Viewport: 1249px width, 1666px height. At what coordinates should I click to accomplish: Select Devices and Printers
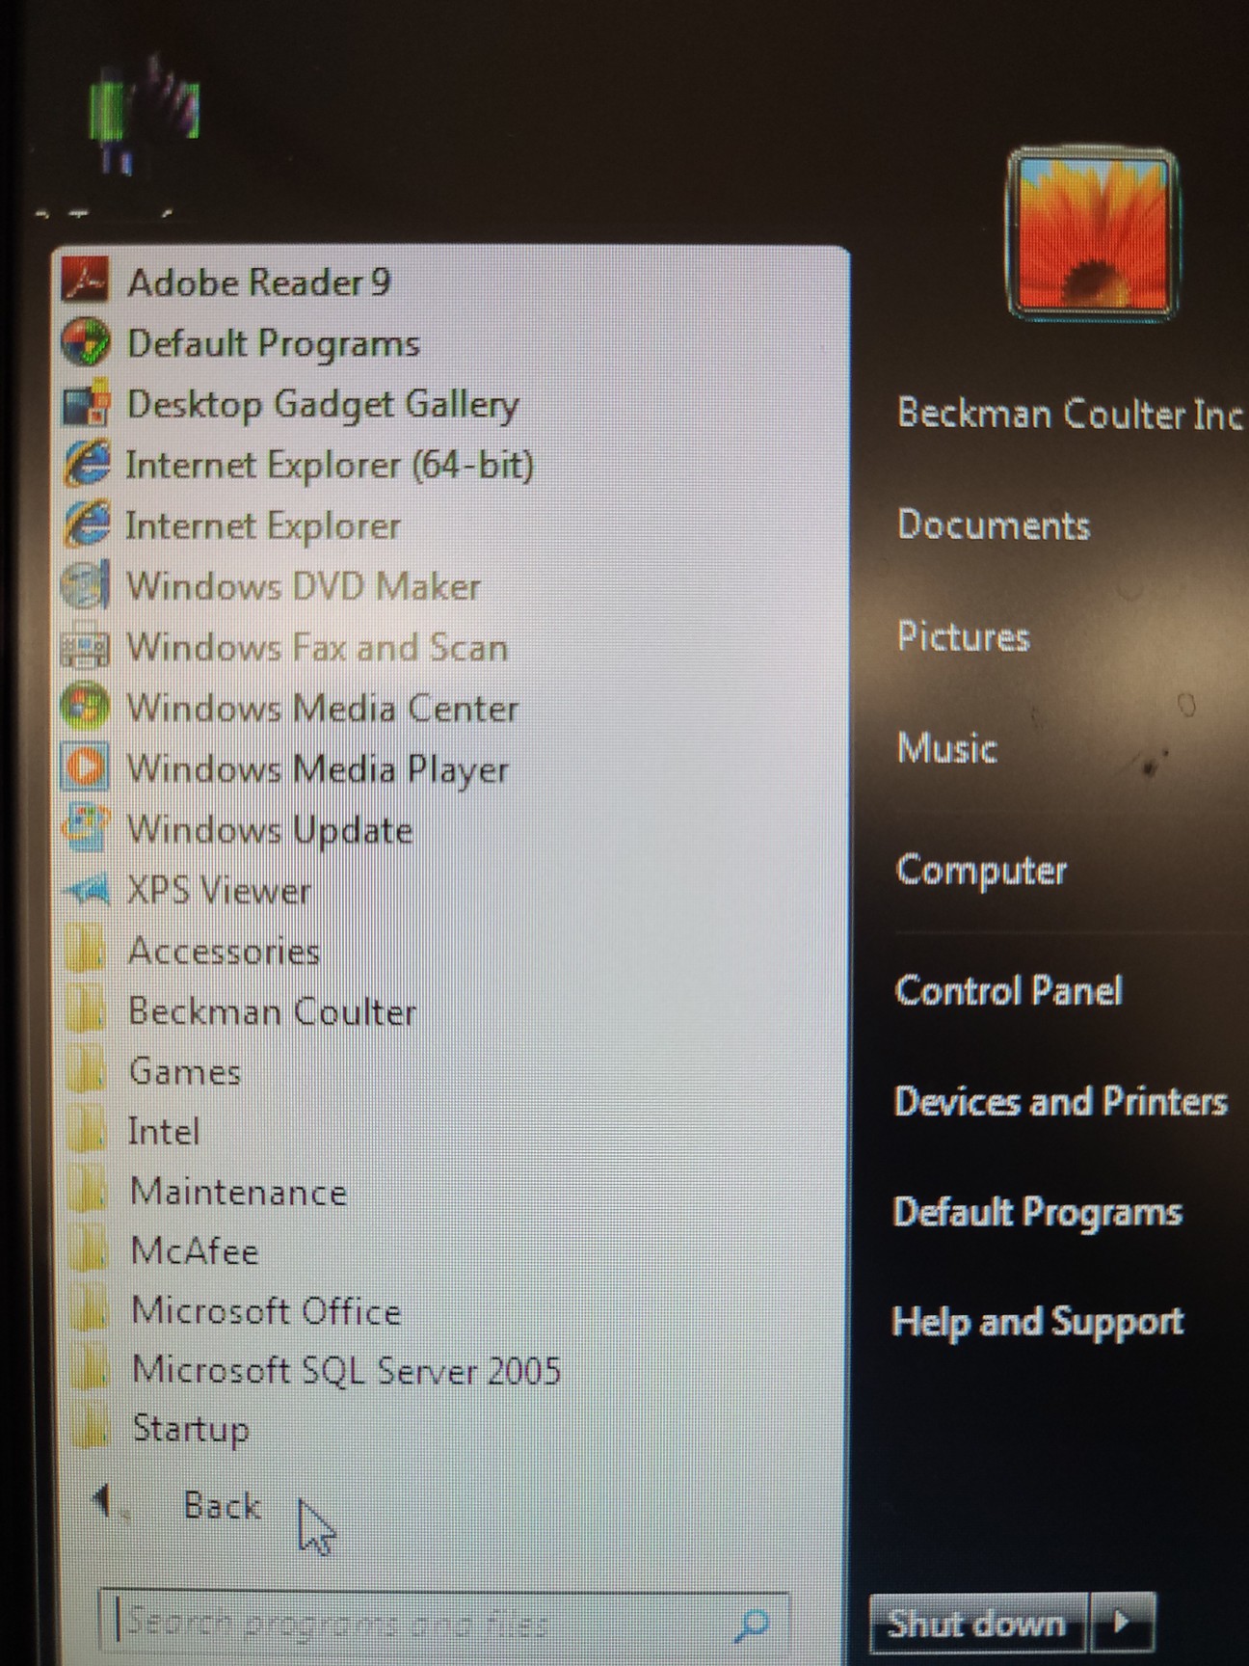coord(1059,1101)
